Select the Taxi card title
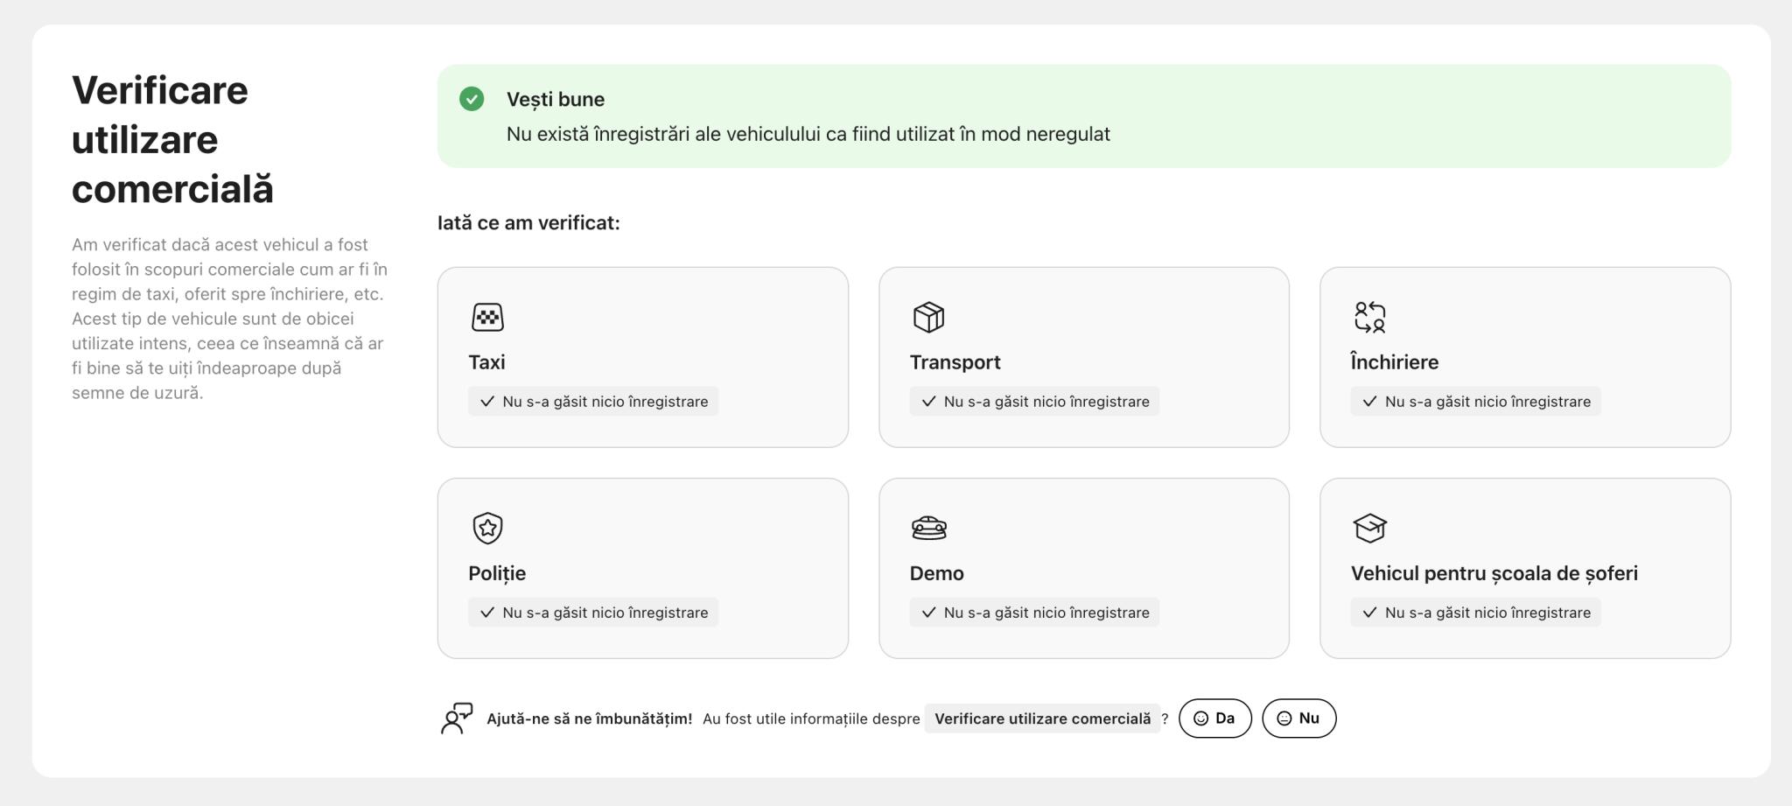The width and height of the screenshot is (1792, 806). (x=486, y=362)
